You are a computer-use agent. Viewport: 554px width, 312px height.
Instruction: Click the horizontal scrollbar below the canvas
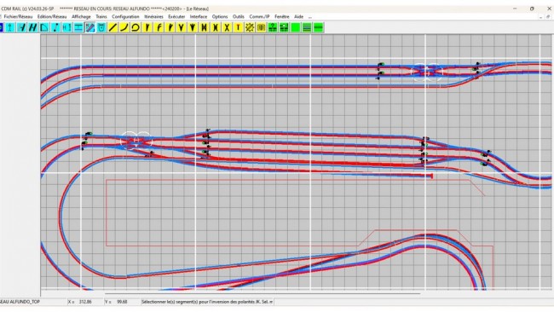coord(263,293)
